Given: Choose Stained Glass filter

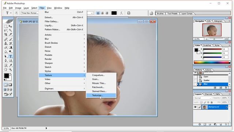Looking at the screenshot, I should 101,91.
